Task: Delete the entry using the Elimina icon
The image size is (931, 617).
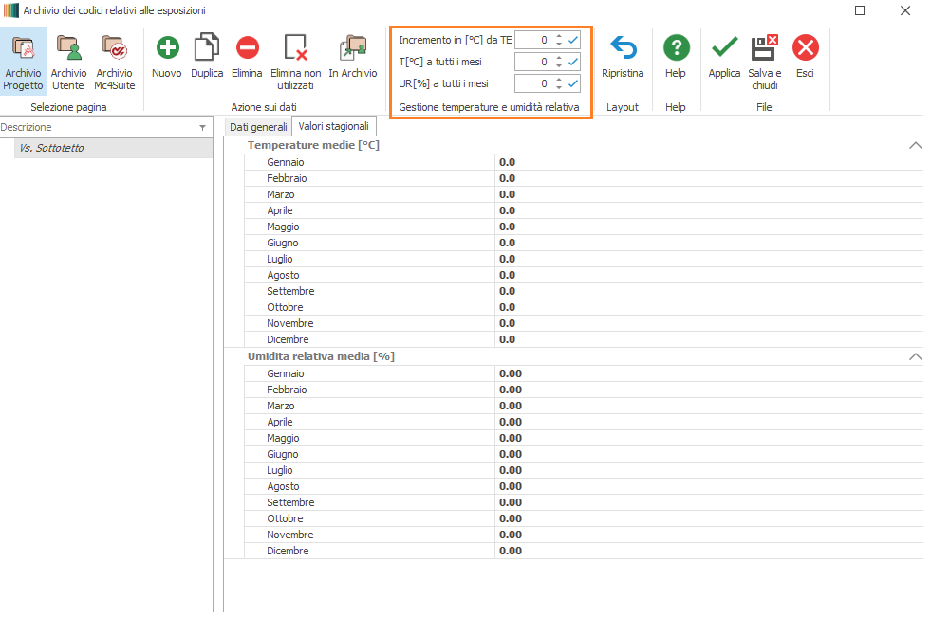Action: tap(247, 48)
